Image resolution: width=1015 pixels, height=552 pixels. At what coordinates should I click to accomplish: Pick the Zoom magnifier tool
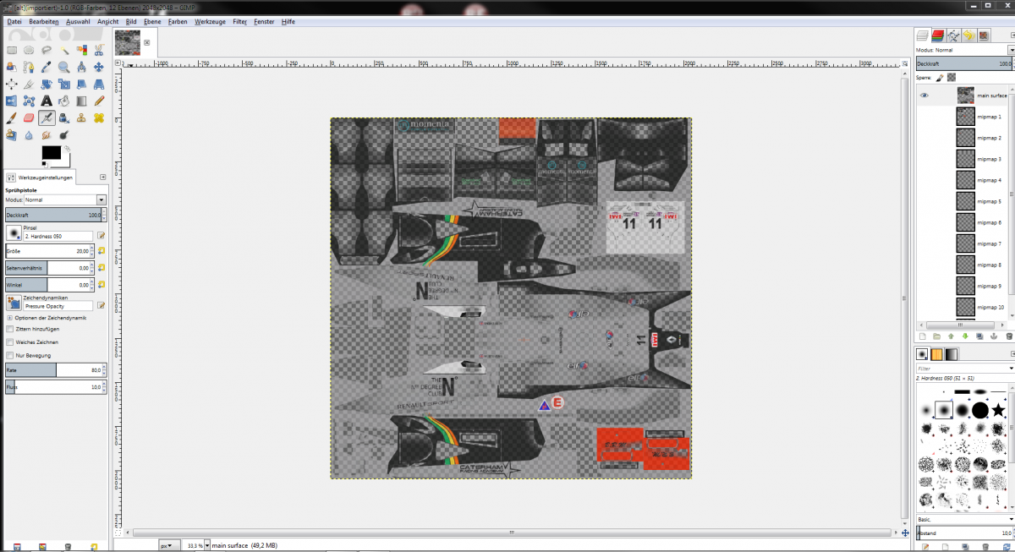click(63, 67)
